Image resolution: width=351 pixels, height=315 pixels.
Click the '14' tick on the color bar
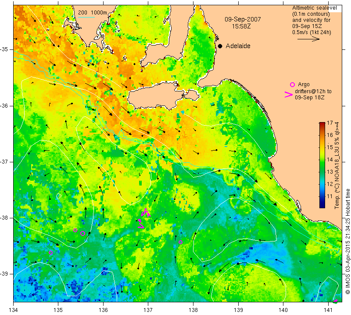330,160
